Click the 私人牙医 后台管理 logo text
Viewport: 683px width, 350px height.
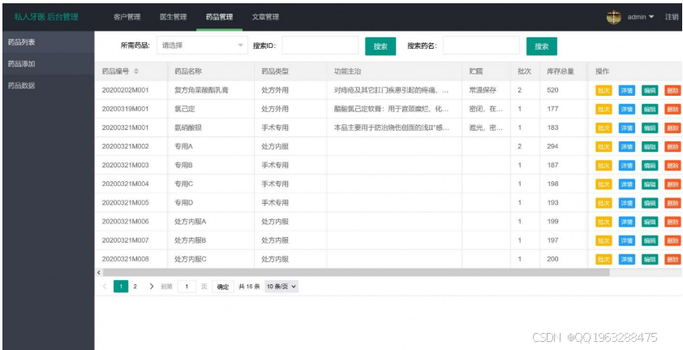[46, 17]
